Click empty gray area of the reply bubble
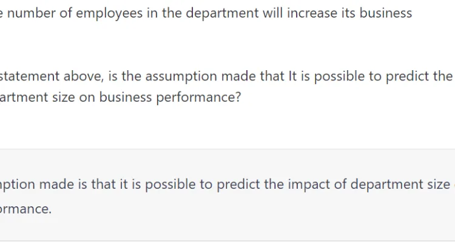This screenshot has height=242, width=455. [x=261, y=223]
